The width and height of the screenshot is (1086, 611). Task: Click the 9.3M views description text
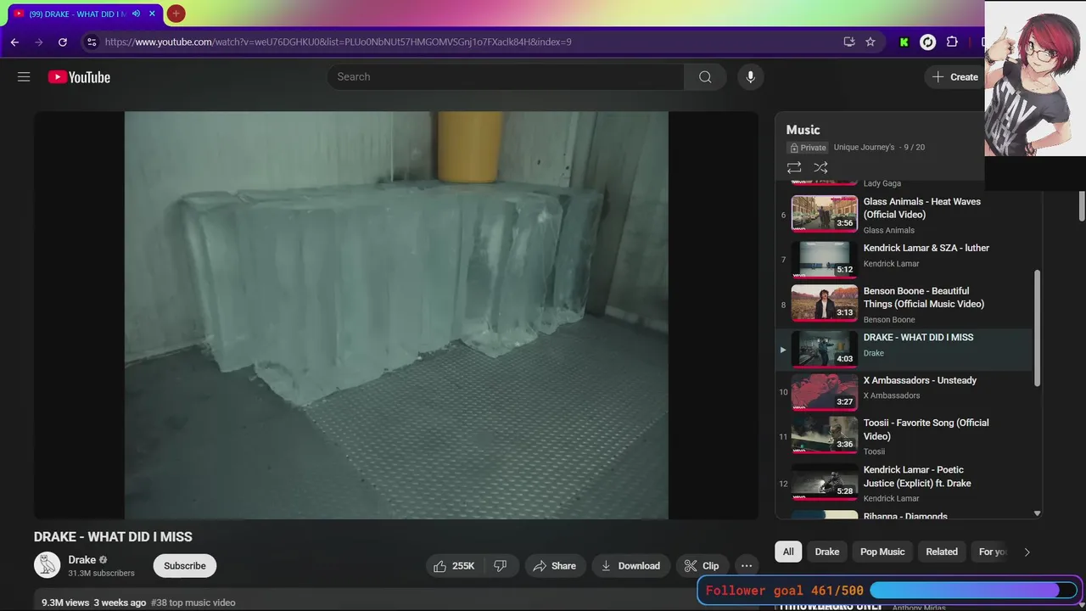65,603
